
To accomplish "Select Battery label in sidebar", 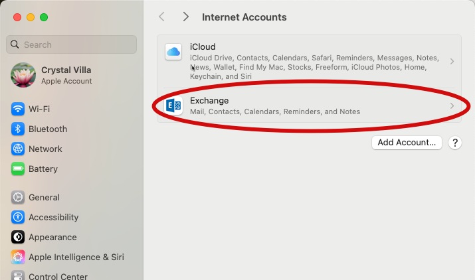I will [x=43, y=169].
